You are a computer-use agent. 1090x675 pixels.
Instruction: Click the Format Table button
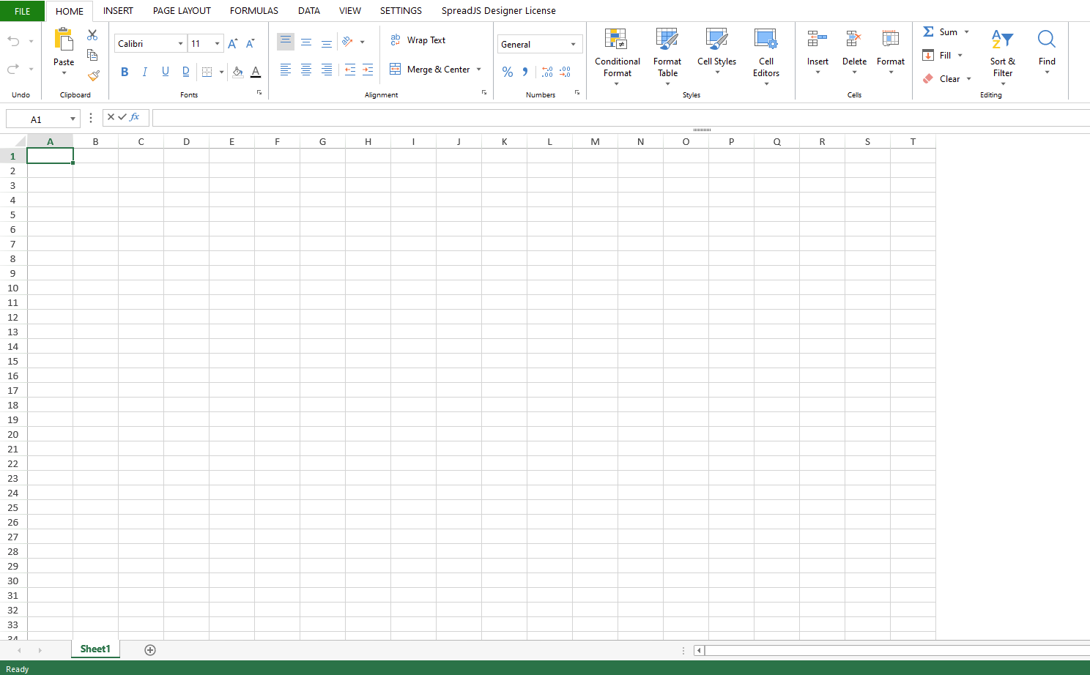tap(667, 57)
